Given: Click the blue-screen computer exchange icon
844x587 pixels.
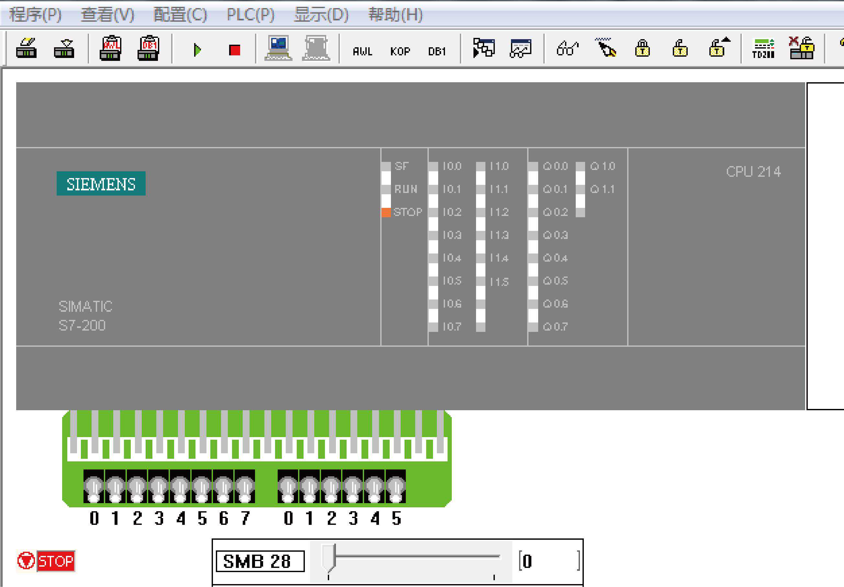Looking at the screenshot, I should pyautogui.click(x=278, y=48).
